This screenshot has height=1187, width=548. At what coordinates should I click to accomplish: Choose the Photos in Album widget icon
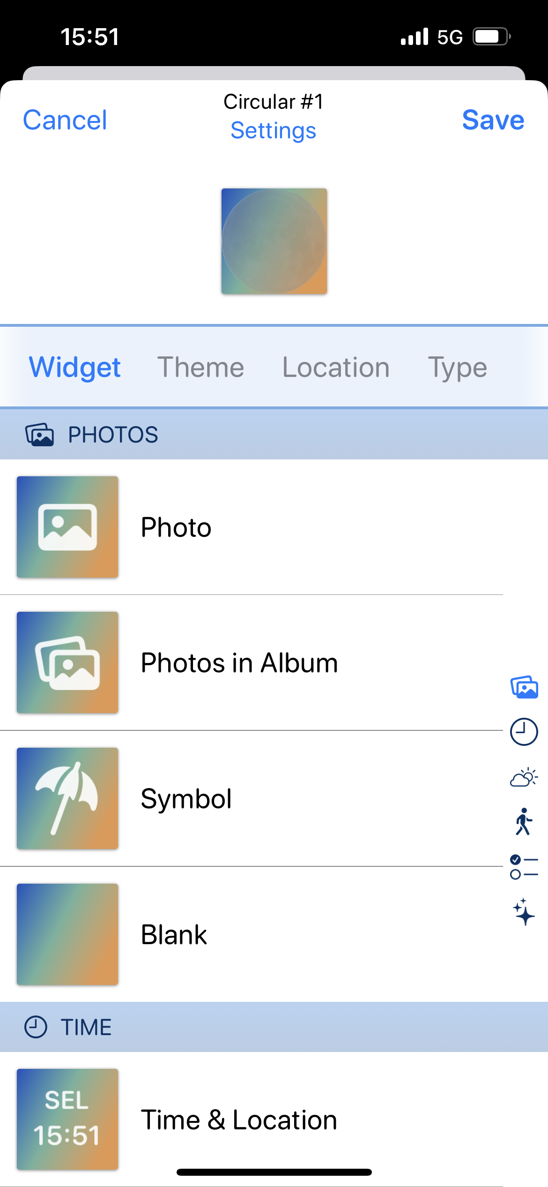pyautogui.click(x=67, y=662)
